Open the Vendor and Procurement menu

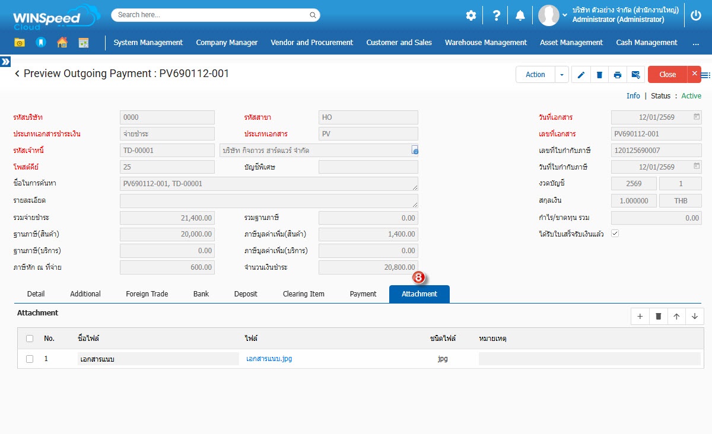[x=311, y=43]
